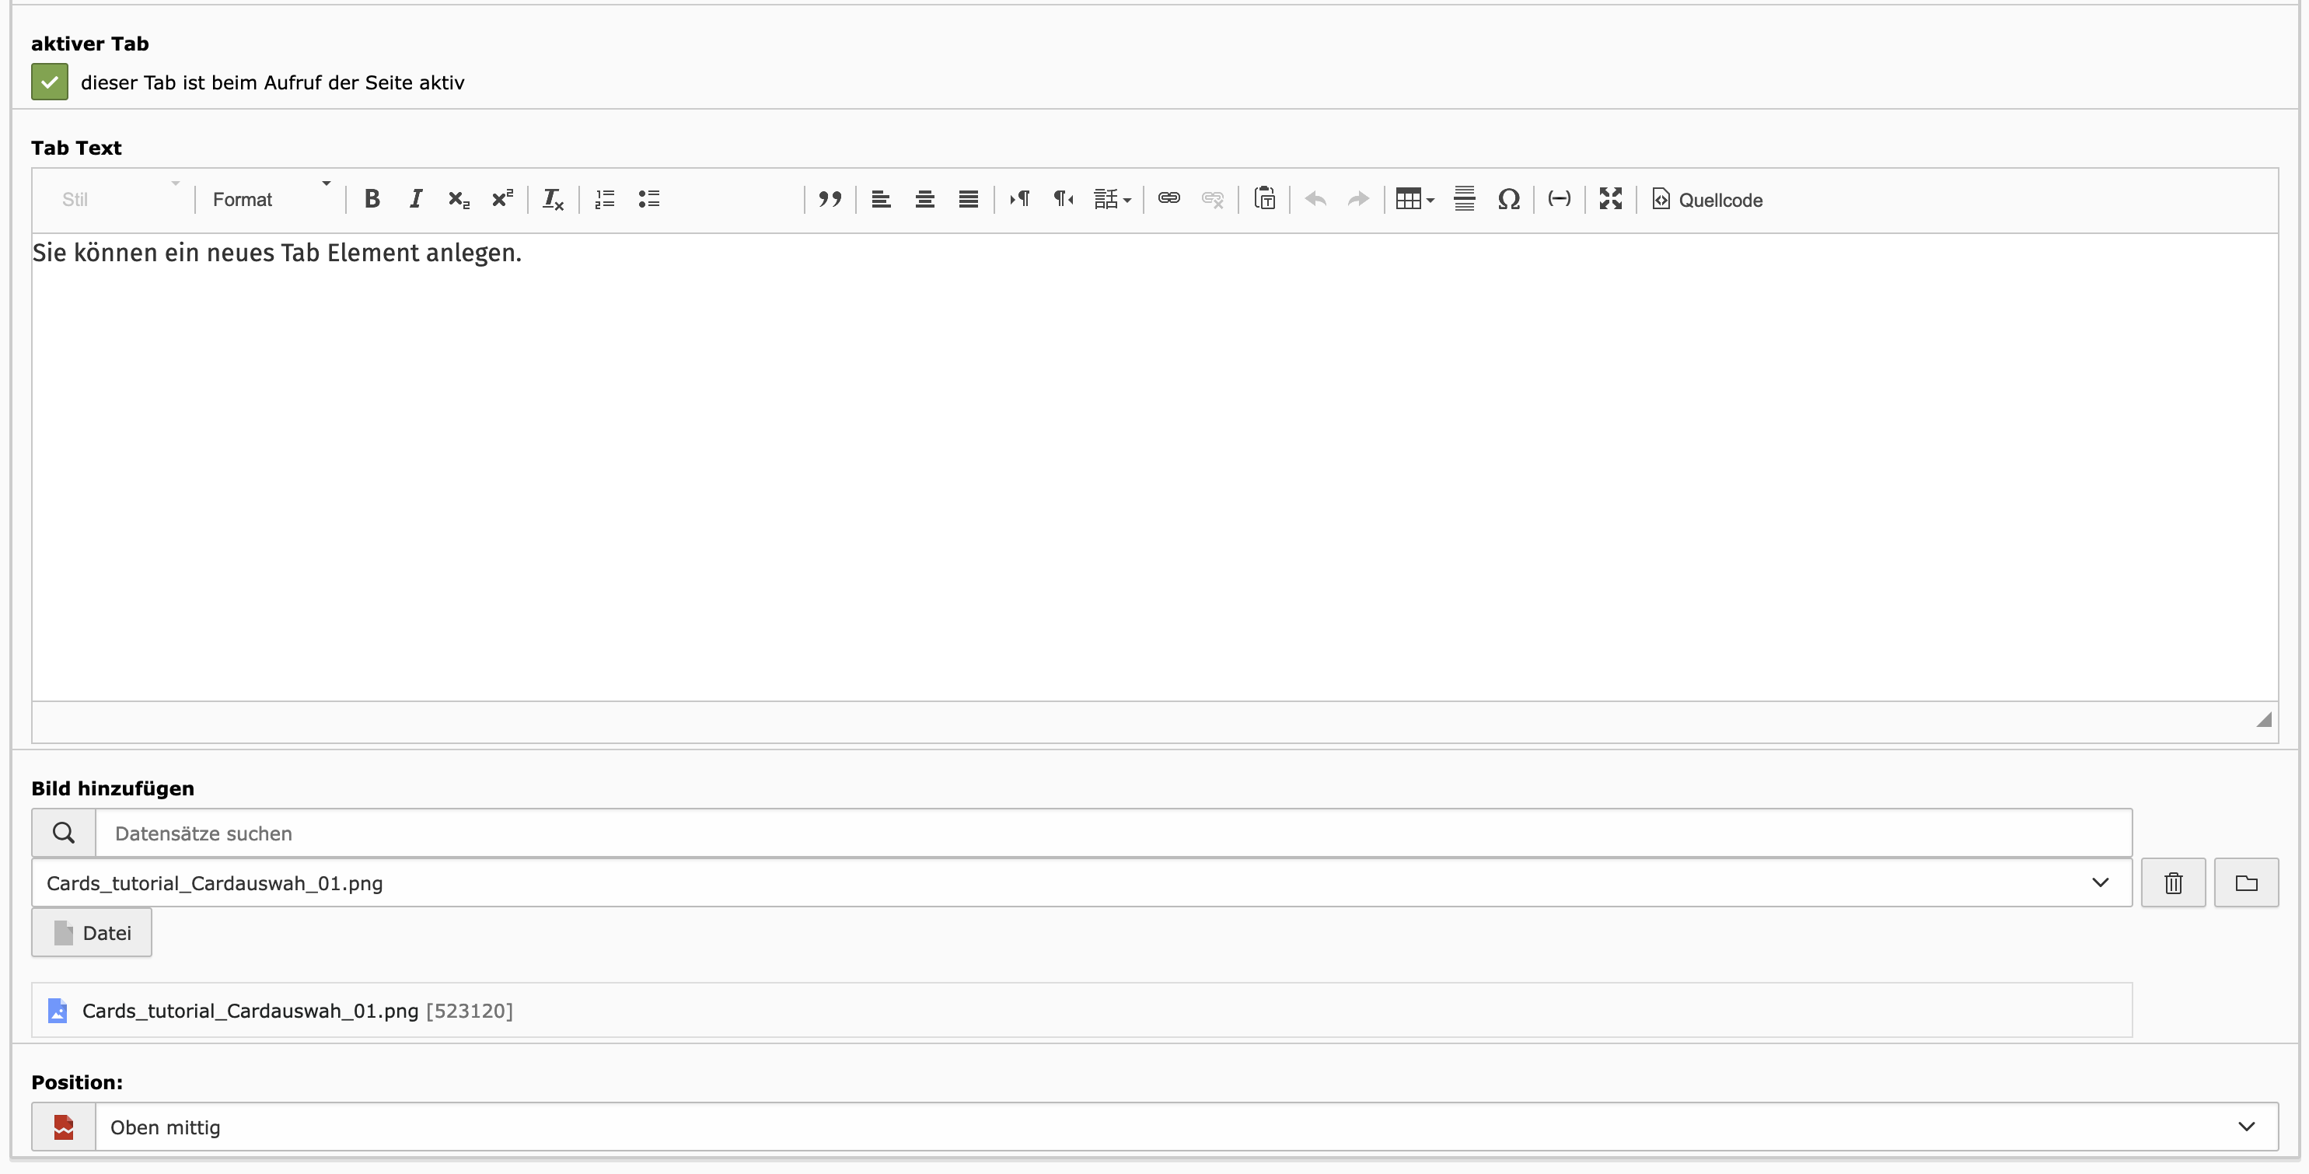
Task: Click the Blockquote icon
Action: [x=830, y=199]
